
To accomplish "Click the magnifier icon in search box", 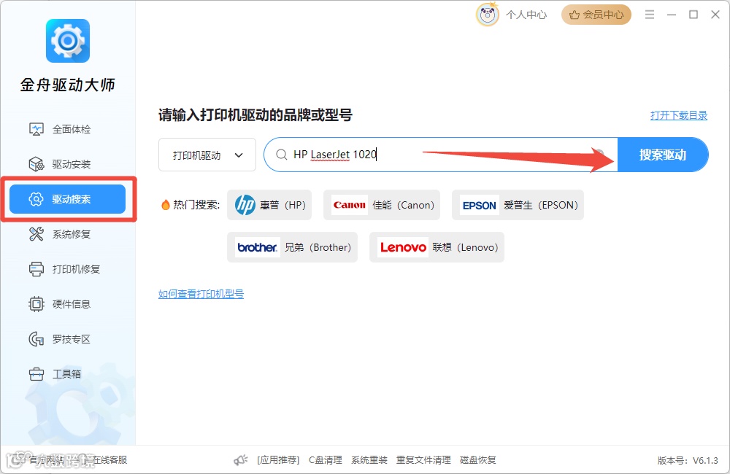I will tap(281, 155).
